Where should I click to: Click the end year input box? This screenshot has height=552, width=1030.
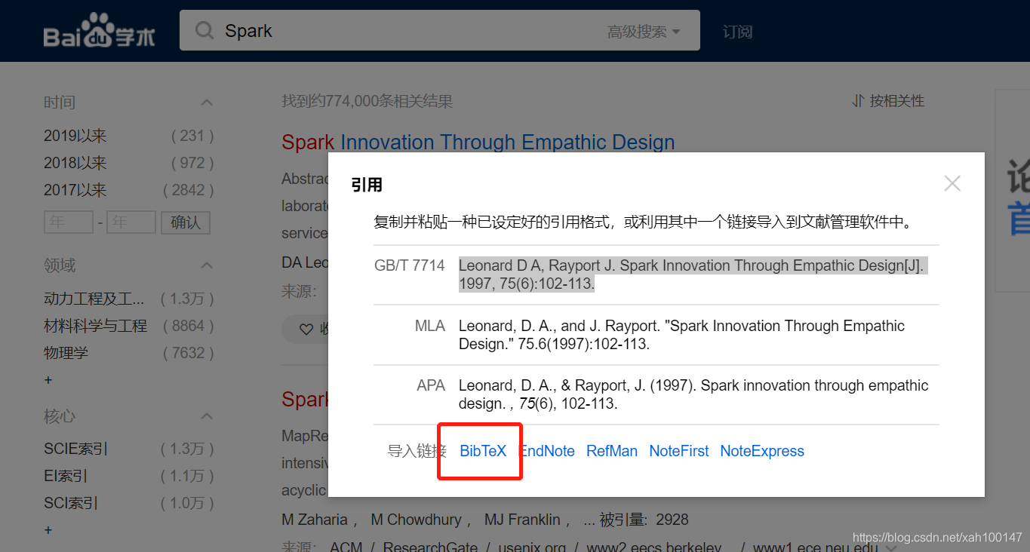[131, 222]
